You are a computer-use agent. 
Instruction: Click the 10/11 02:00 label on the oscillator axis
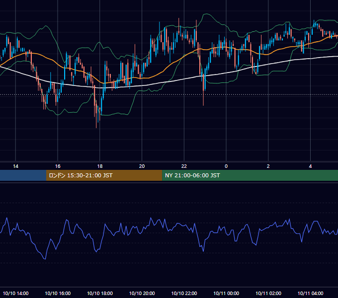pos(268,293)
